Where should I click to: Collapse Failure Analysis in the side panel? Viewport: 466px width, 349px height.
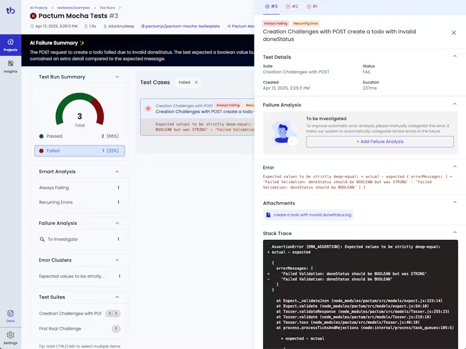point(455,104)
